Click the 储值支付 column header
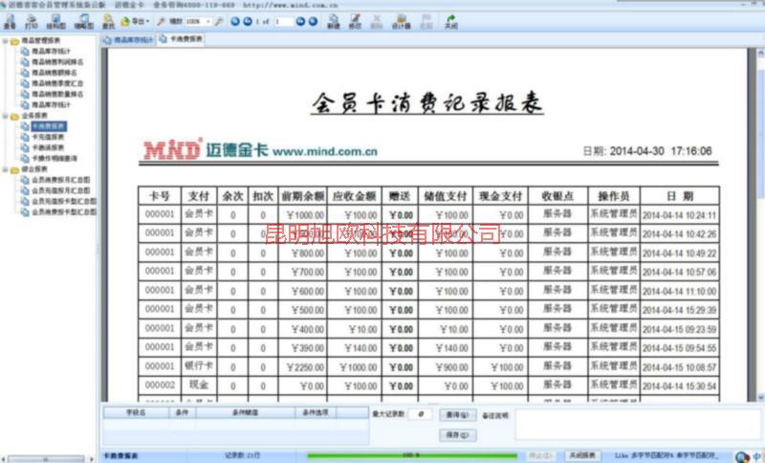This screenshot has height=463, width=765. 445,196
